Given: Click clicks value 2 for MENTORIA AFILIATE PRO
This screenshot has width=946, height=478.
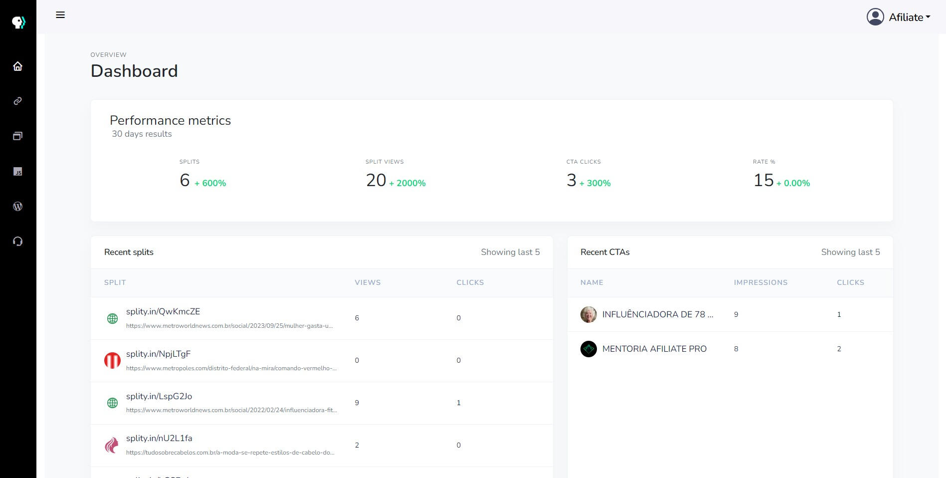Looking at the screenshot, I should point(839,349).
